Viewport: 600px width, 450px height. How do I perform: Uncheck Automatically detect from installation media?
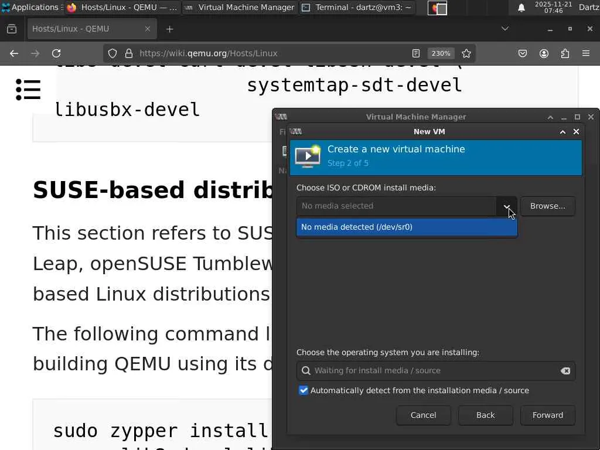pyautogui.click(x=304, y=390)
